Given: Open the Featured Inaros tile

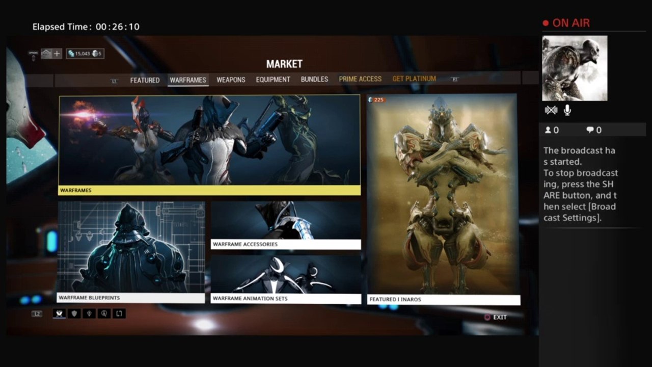Looking at the screenshot, I should tap(443, 199).
